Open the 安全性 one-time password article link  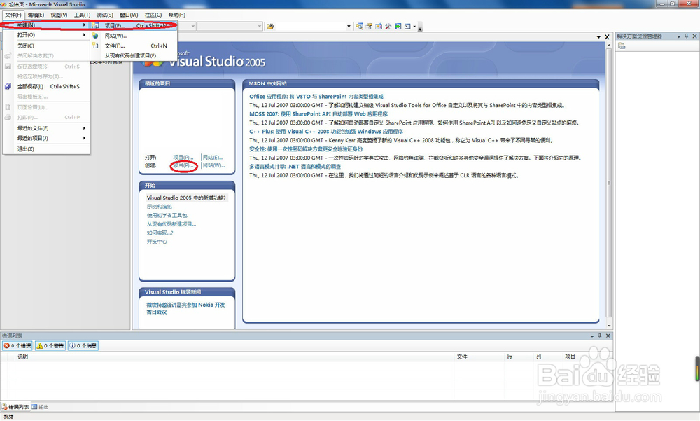pos(306,149)
